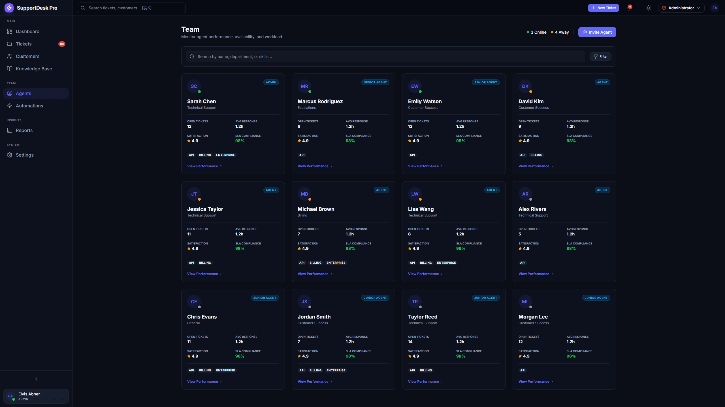Click BILLING tag on David Kim's card
Screen dimensions: 725x407
coord(536,155)
